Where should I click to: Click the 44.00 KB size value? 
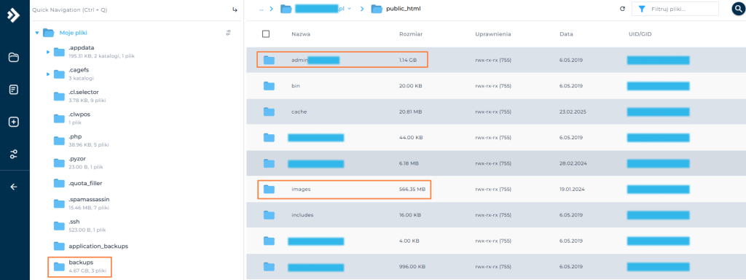pos(411,138)
